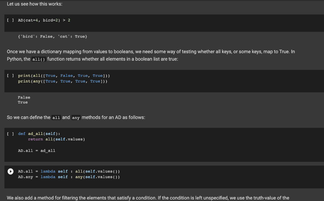Click inline code 'any' in 'So we can define' sentence

76,118
